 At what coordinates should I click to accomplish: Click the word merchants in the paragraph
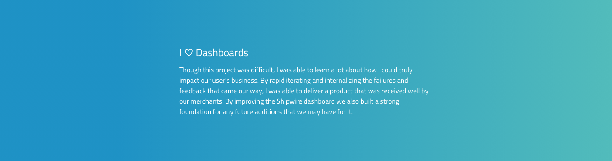[206, 101]
